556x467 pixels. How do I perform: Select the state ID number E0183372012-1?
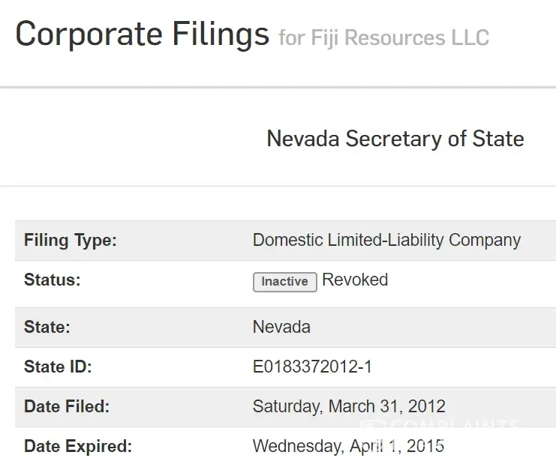(x=312, y=367)
